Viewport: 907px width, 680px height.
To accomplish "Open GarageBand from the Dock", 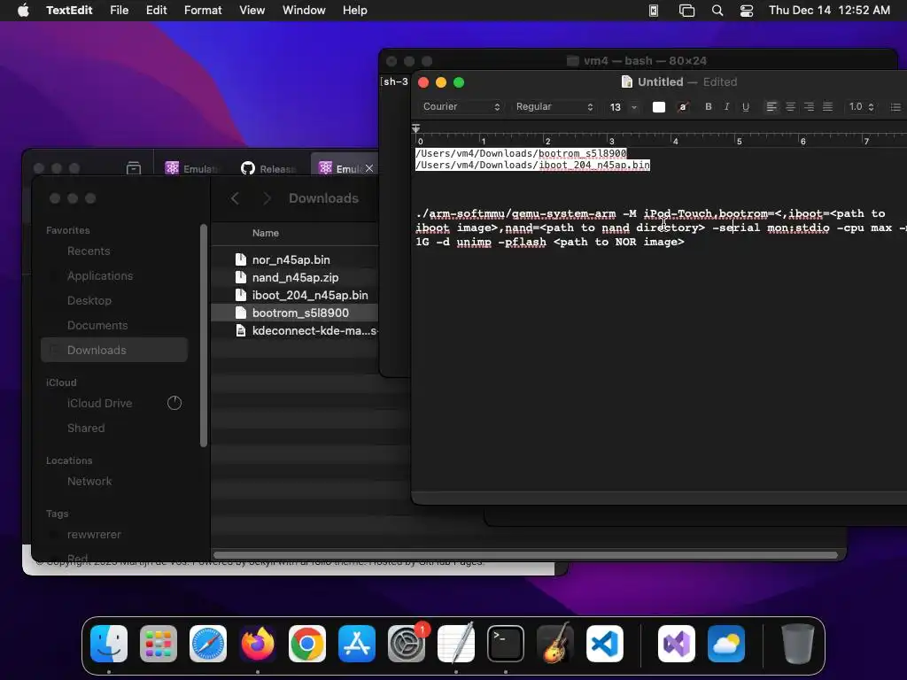I will point(555,644).
